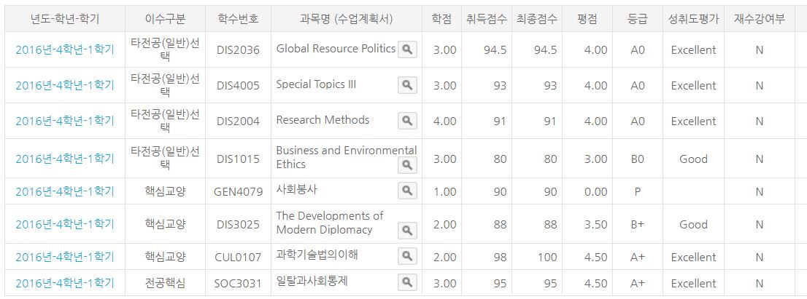Image resolution: width=807 pixels, height=299 pixels.
Task: Click the 핵심교양 cell for GEN4079
Action: 165,192
